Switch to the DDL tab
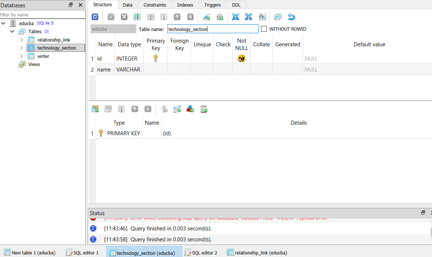This screenshot has width=432, height=257. (x=236, y=5)
